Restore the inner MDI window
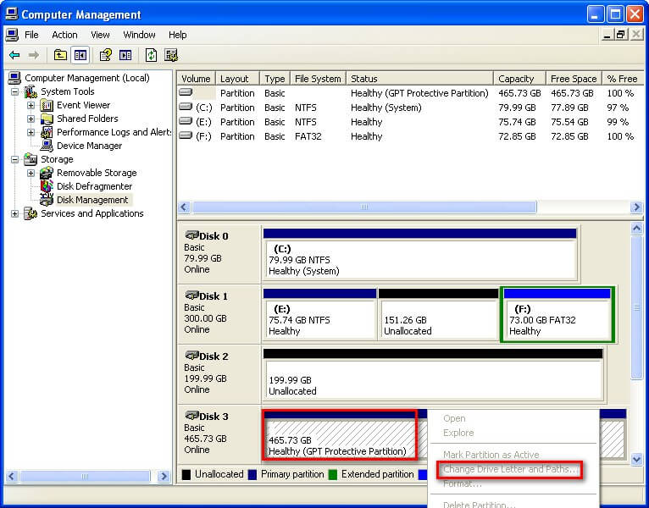 point(620,36)
